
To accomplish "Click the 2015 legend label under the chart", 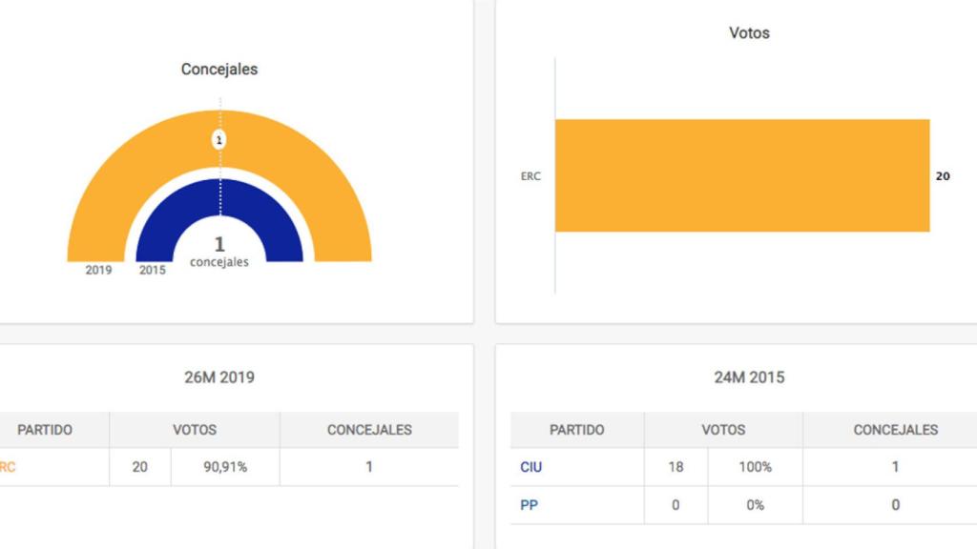I will (x=151, y=271).
